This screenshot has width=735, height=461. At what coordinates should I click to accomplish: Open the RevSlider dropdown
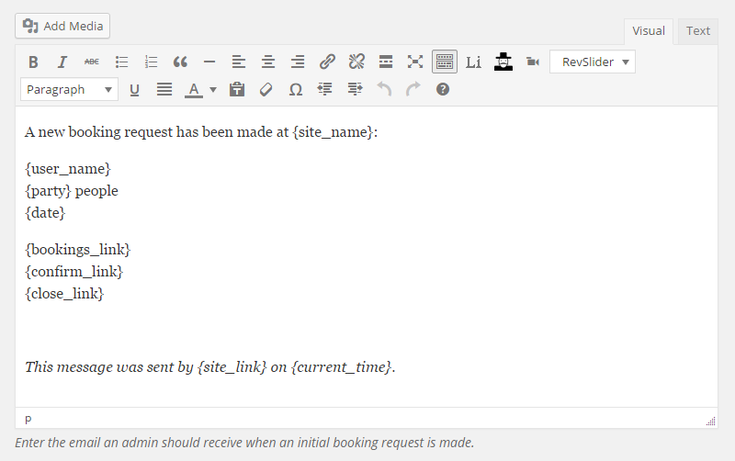click(x=593, y=62)
